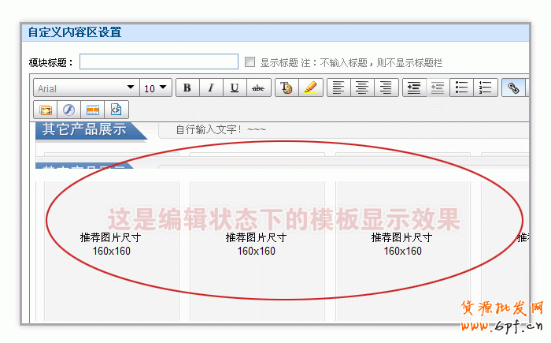Open the Arial font family dropdown
Viewport: 551px width, 343px height.
tap(85, 88)
